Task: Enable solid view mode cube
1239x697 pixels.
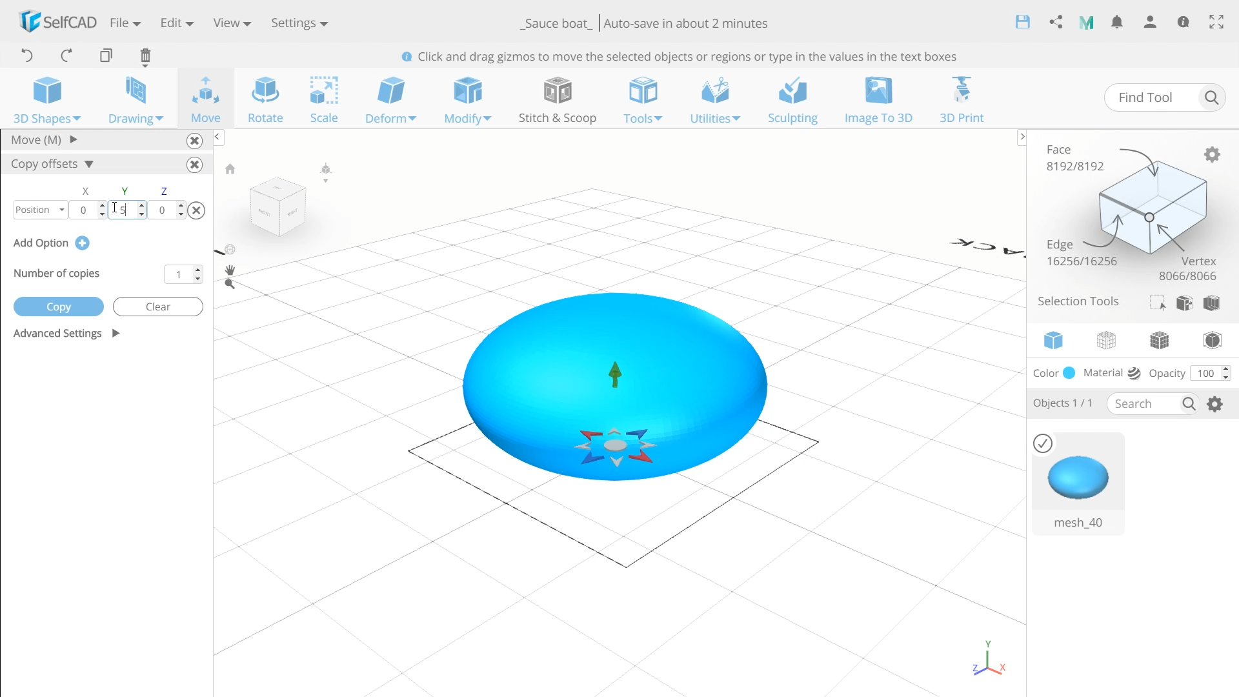Action: (x=1053, y=340)
